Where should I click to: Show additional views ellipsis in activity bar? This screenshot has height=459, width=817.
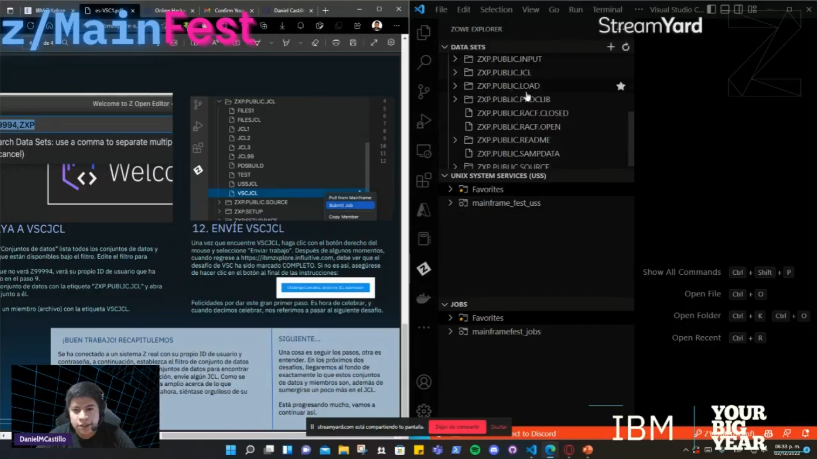click(424, 328)
